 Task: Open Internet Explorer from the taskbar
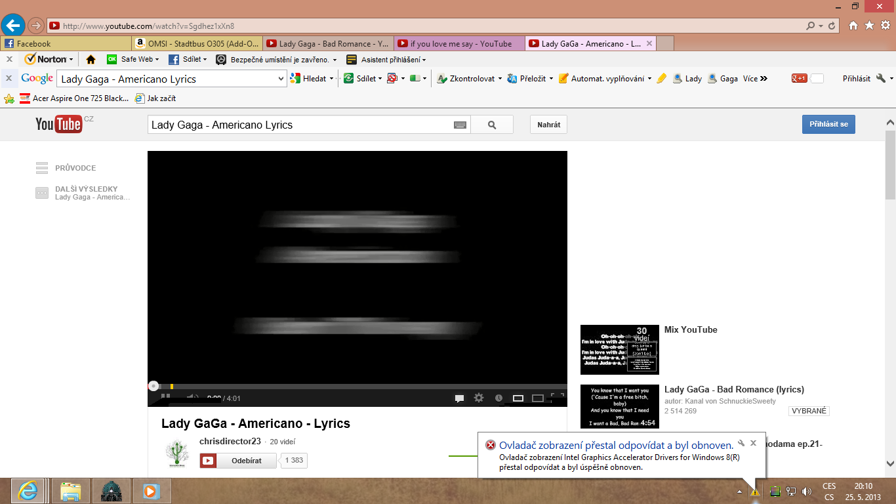28,491
